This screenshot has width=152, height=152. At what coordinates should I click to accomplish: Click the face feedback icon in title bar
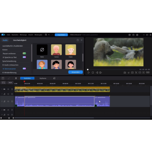click(130, 35)
